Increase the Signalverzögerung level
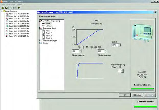Viewport: 159px width, 110px height. [x=123, y=70]
